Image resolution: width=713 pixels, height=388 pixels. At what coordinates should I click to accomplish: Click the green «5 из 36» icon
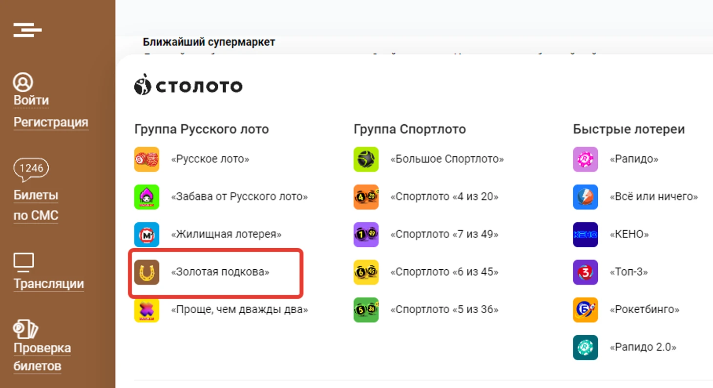point(366,310)
